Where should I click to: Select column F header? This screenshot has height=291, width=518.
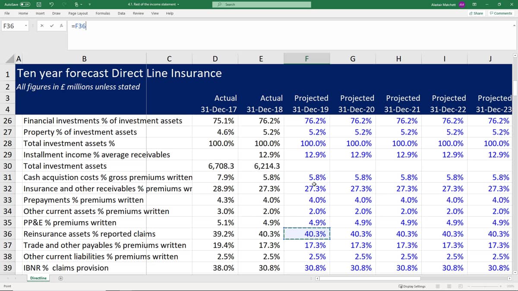pos(307,59)
